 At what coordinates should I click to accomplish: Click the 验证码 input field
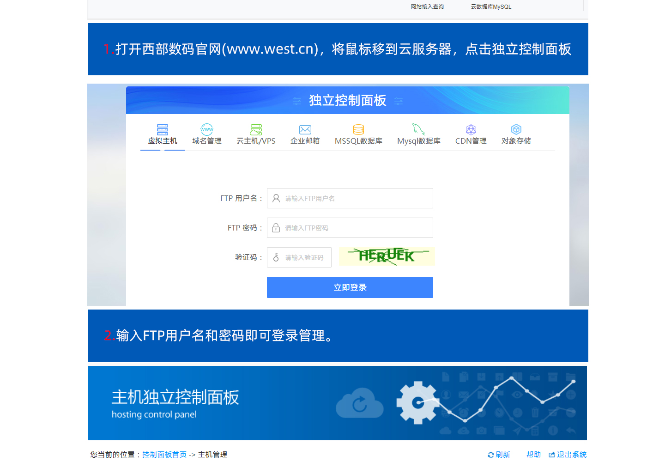tap(305, 257)
